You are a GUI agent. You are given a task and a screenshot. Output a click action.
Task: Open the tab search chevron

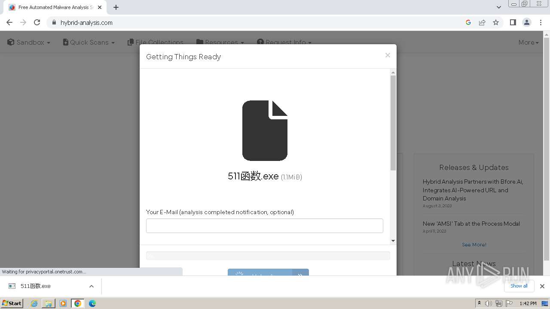click(x=499, y=7)
